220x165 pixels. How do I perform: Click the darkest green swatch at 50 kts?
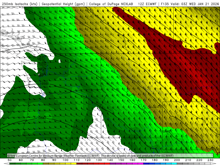pos(12,163)
